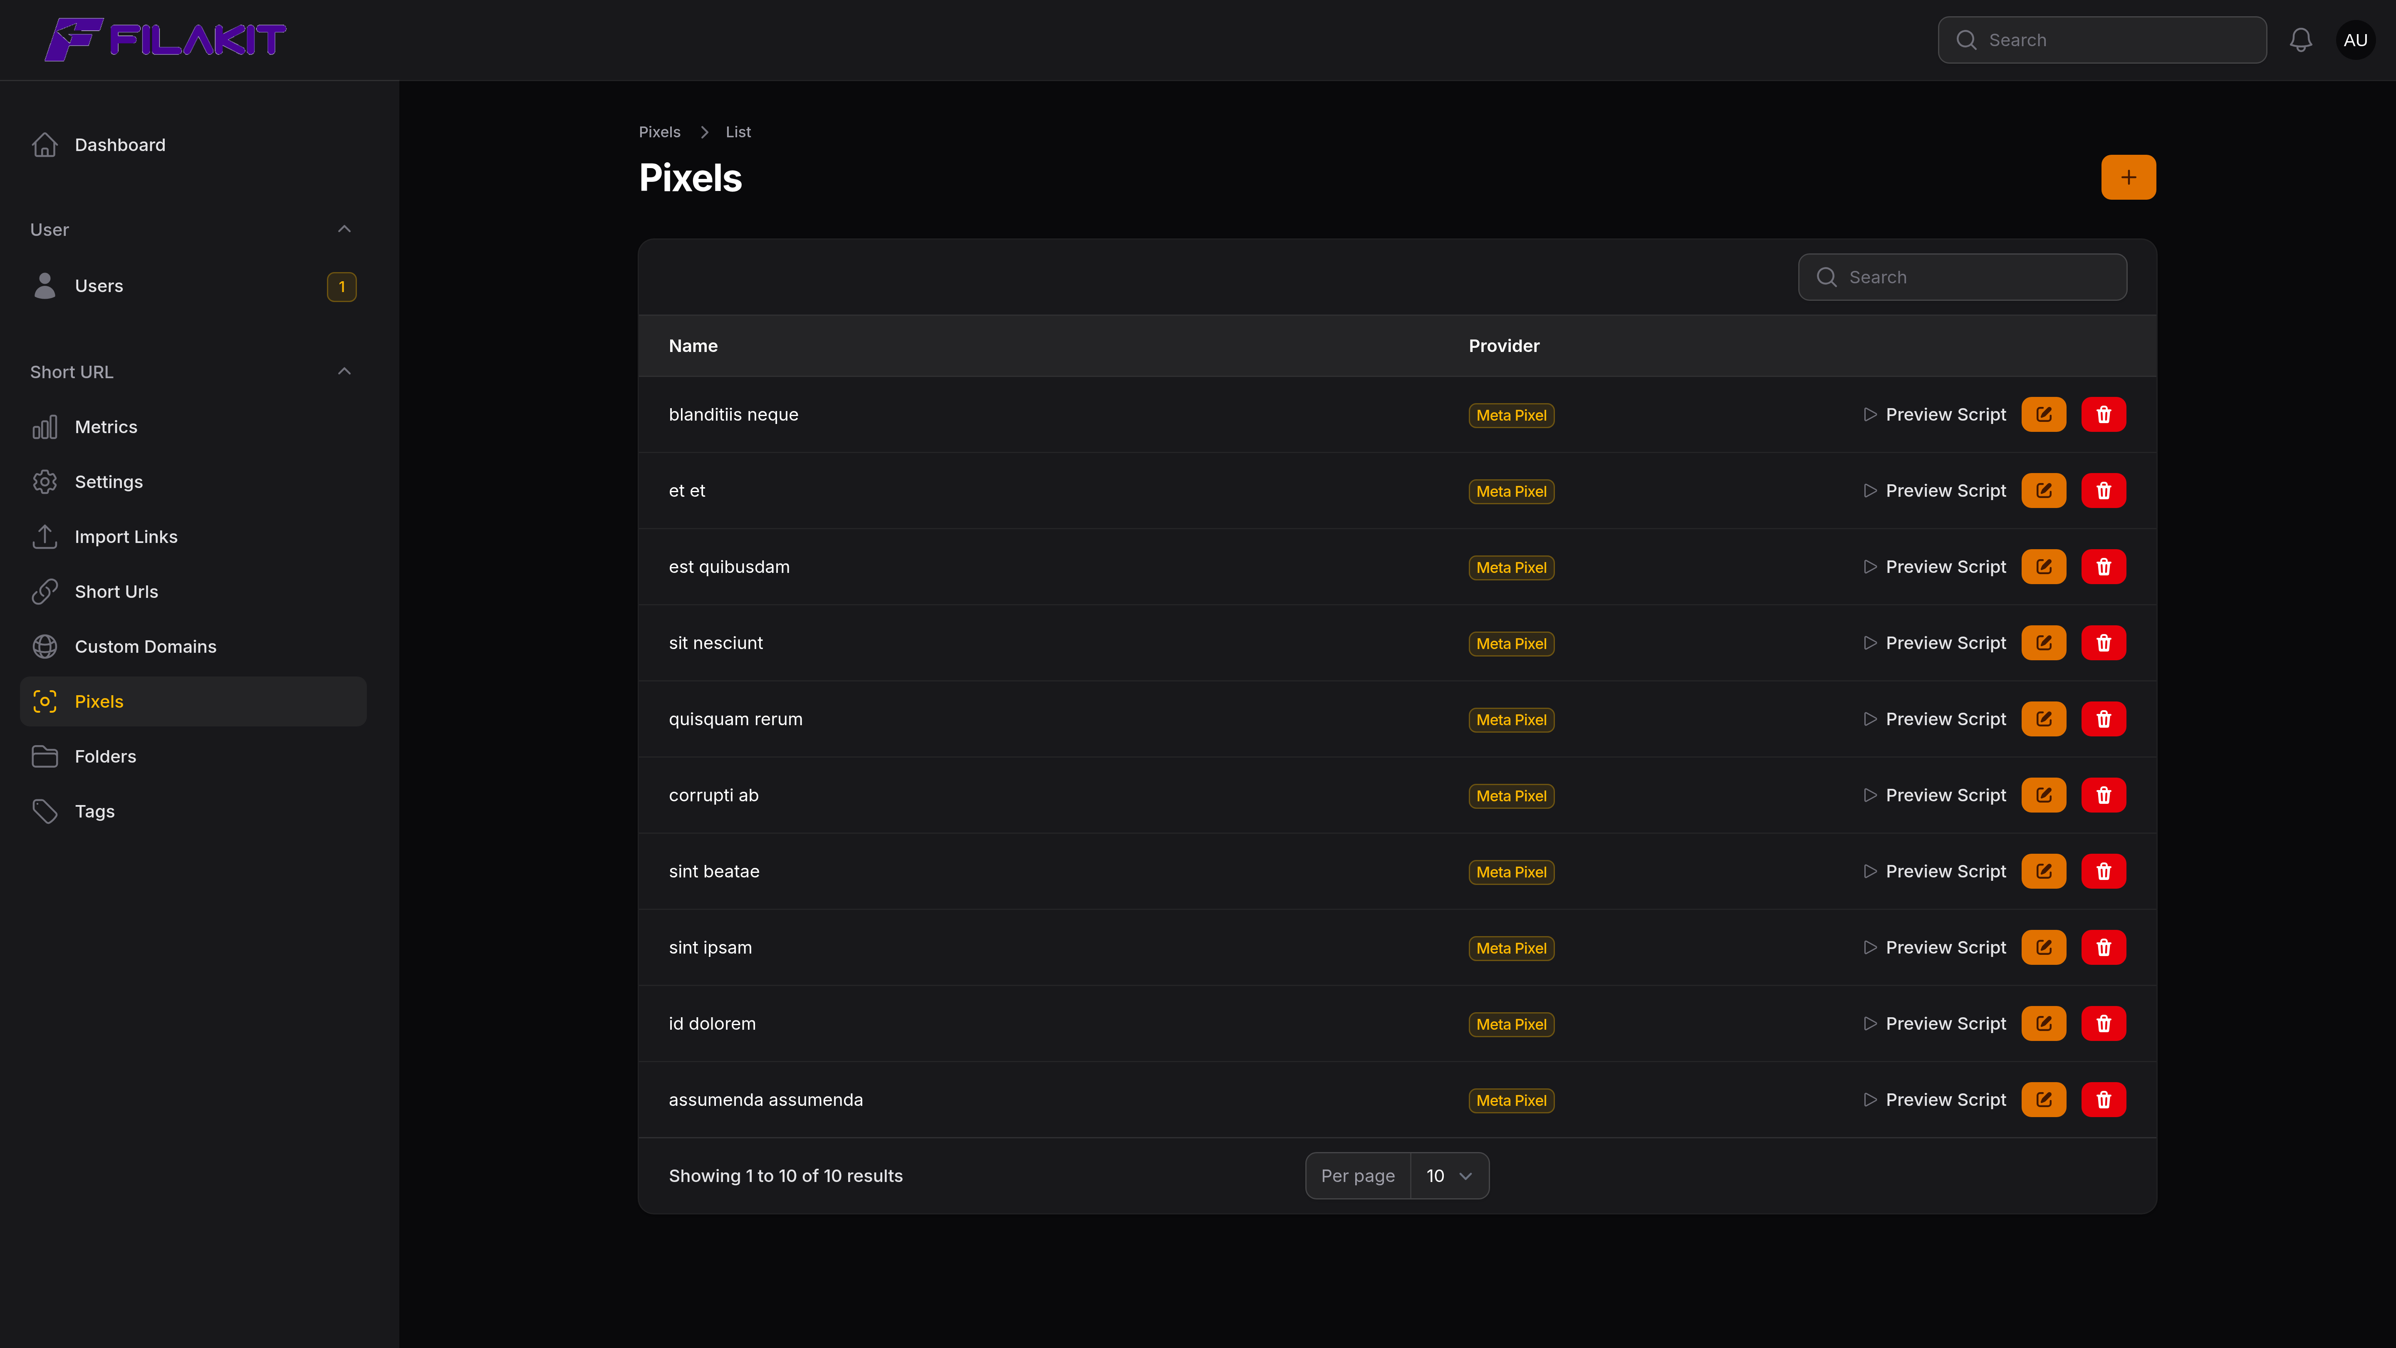This screenshot has width=2396, height=1348.
Task: Click the name cell assumenda assumenda
Action: pyautogui.click(x=765, y=1100)
